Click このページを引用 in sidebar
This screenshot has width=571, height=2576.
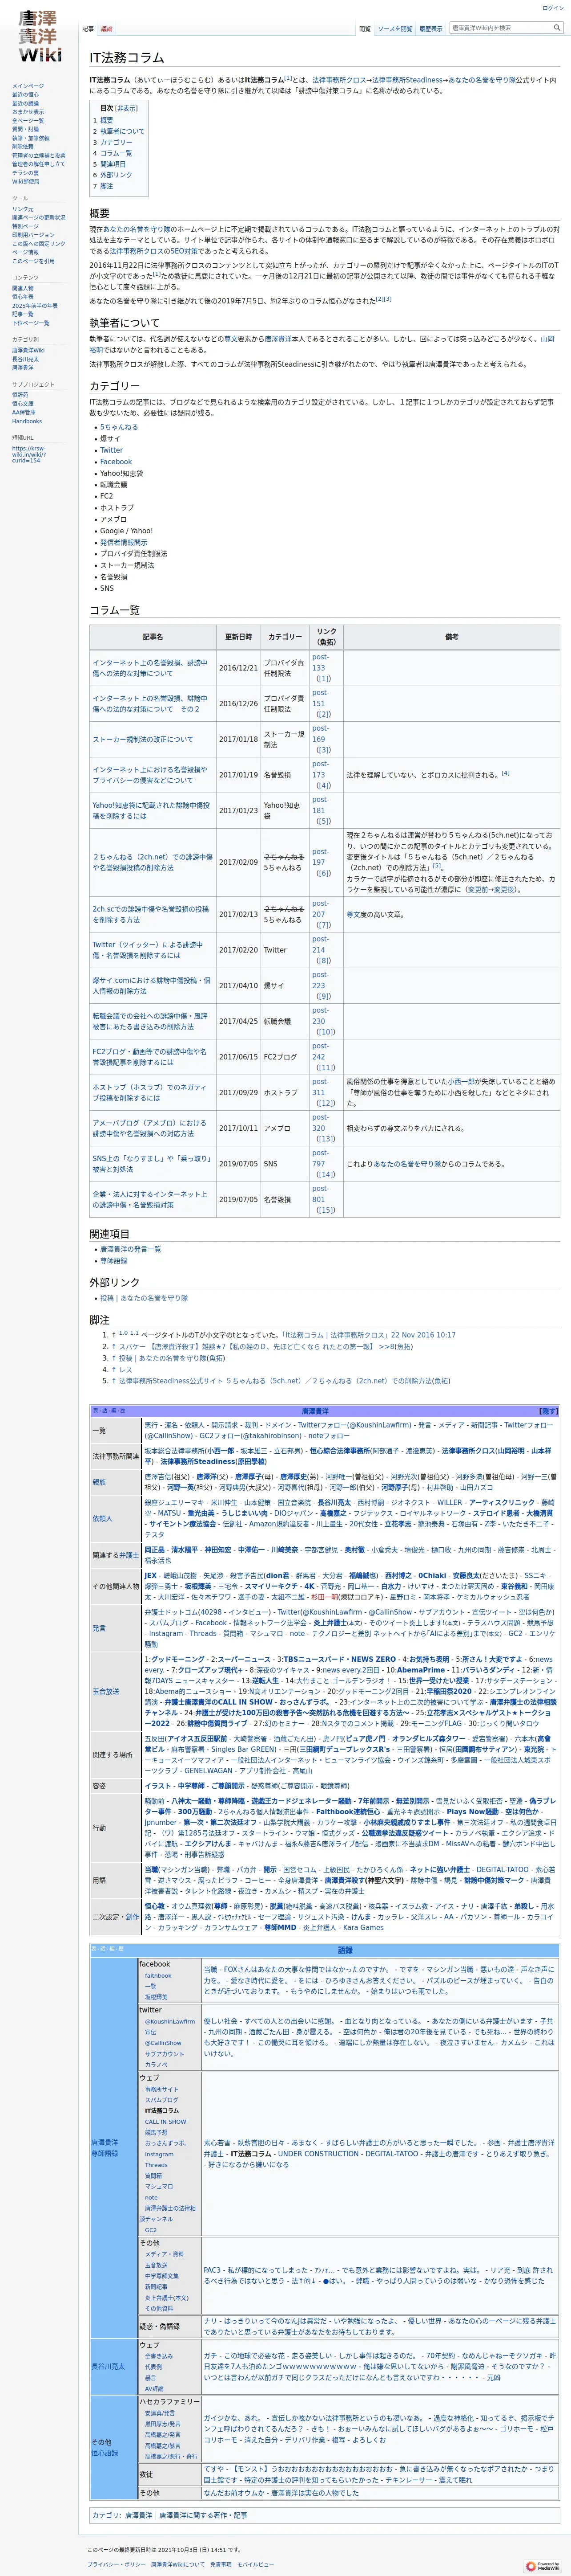point(33,261)
